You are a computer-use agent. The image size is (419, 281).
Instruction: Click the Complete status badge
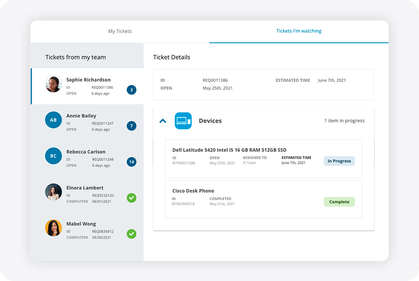339,202
